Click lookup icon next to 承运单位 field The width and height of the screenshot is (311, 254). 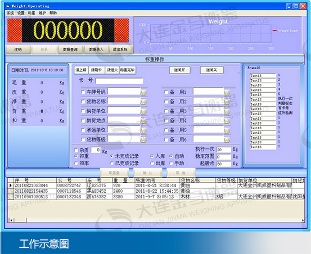pos(143,130)
